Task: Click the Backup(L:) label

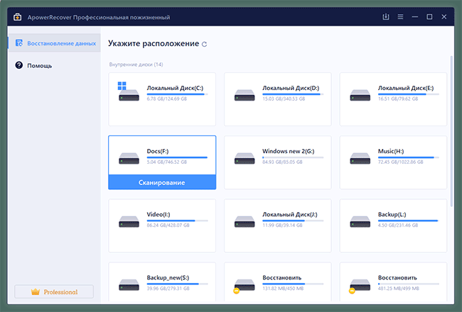Action: tap(392, 214)
